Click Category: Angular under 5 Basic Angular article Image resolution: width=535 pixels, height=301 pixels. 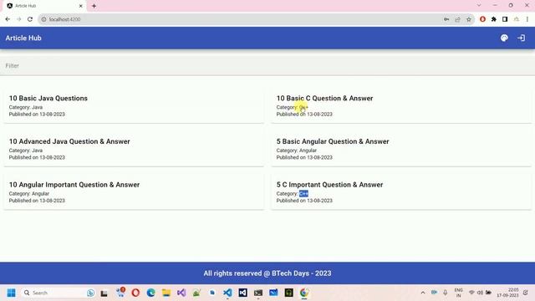point(297,150)
